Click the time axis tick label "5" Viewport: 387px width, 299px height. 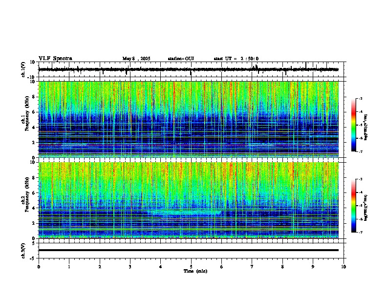tap(191, 267)
